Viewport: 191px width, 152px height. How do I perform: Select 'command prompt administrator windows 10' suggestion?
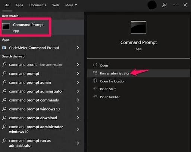42,129
